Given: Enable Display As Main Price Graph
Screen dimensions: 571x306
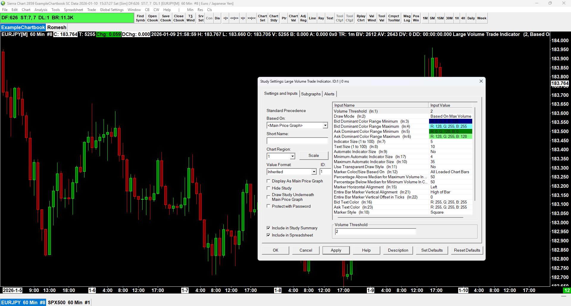Looking at the screenshot, I should 268,181.
